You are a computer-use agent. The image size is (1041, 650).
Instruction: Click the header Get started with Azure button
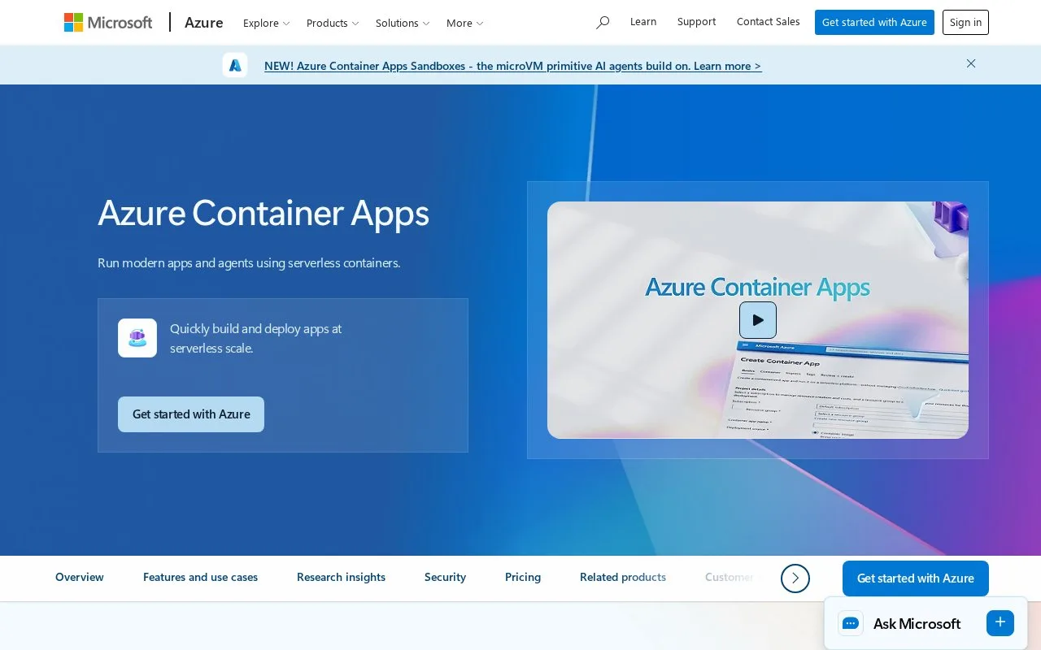(x=874, y=22)
